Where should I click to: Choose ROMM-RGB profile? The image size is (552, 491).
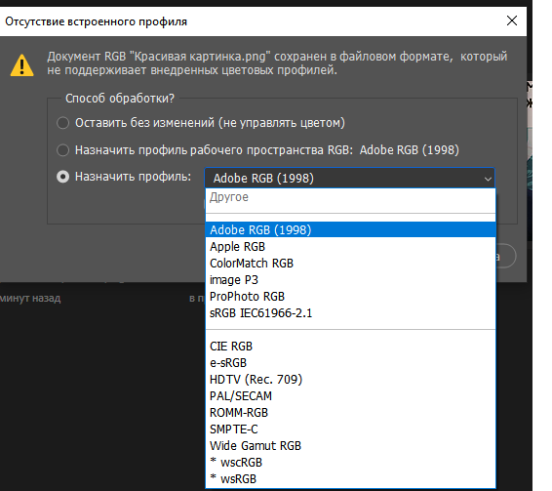350,412
